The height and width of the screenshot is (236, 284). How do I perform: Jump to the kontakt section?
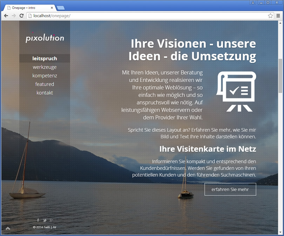click(x=45, y=93)
